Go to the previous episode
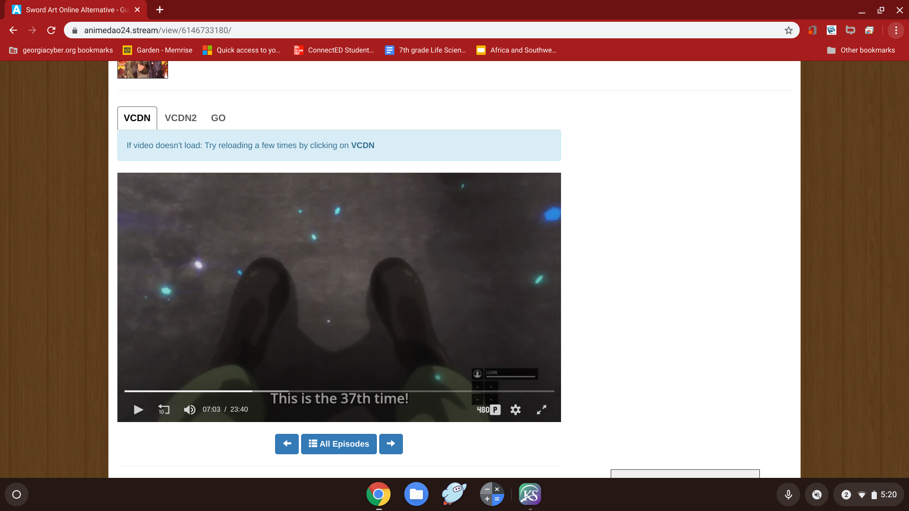The image size is (909, 511). 287,444
